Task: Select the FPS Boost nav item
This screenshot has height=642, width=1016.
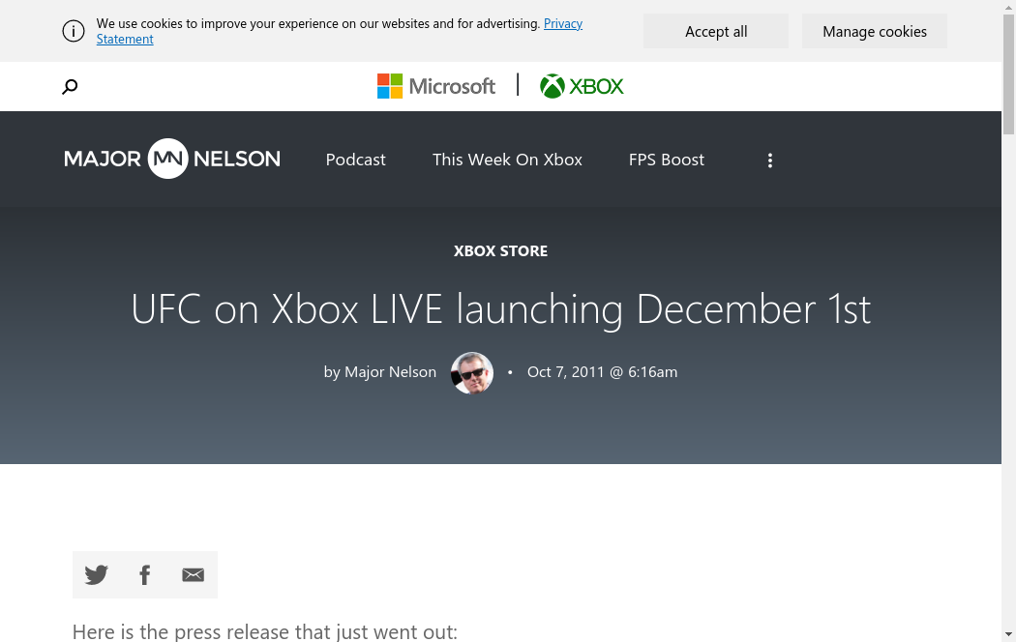Action: pos(667,160)
